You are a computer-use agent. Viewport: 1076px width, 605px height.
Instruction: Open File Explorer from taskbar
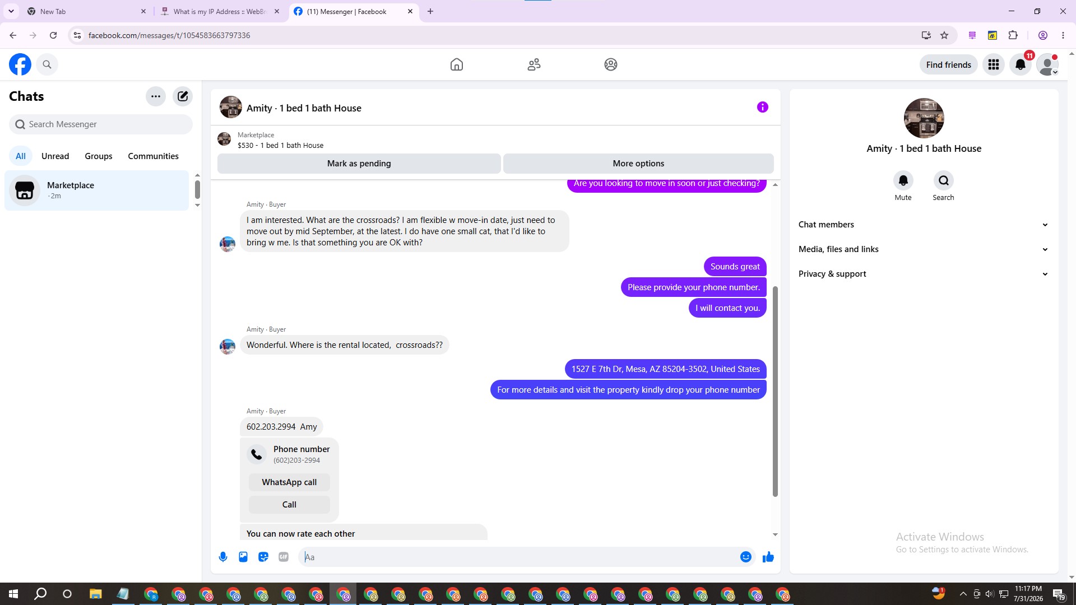coord(95,594)
